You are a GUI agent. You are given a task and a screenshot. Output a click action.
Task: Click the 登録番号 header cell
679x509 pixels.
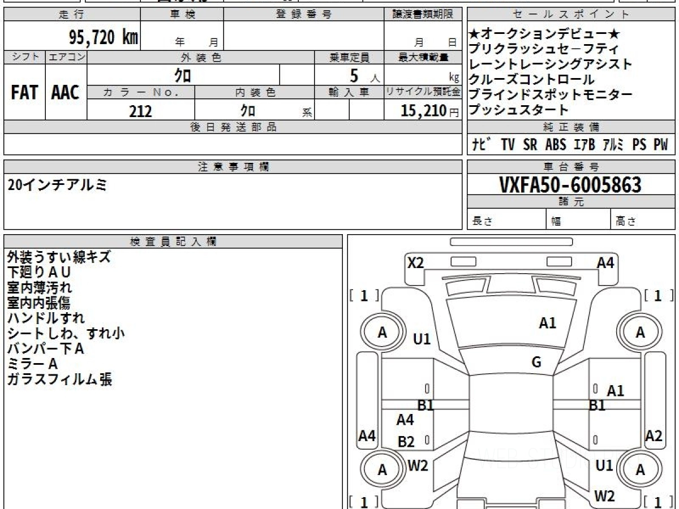[x=304, y=15]
